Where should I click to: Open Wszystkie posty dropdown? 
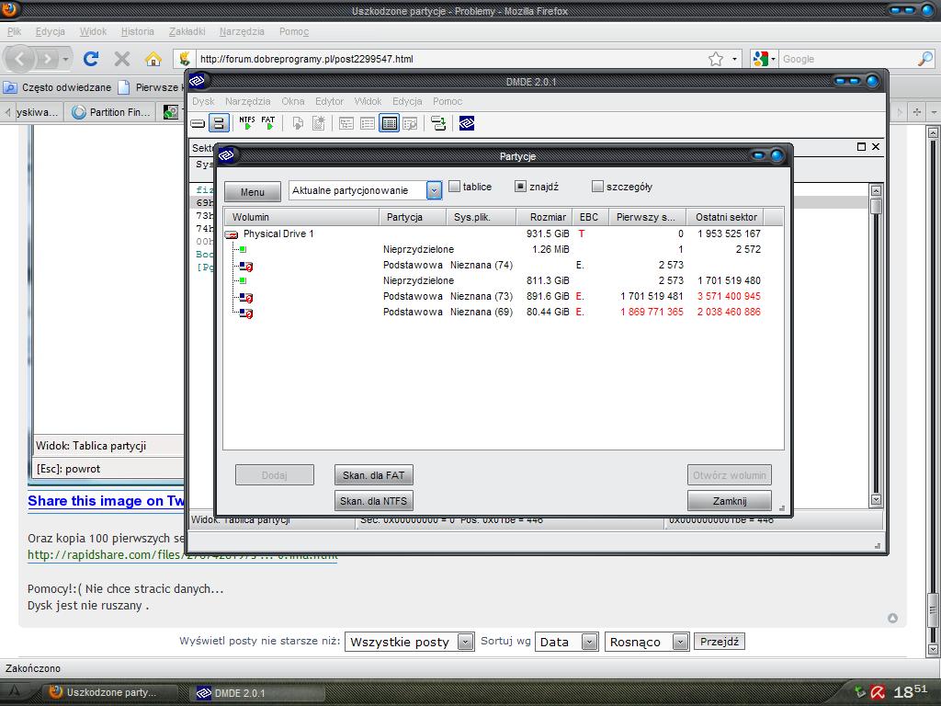[465, 642]
